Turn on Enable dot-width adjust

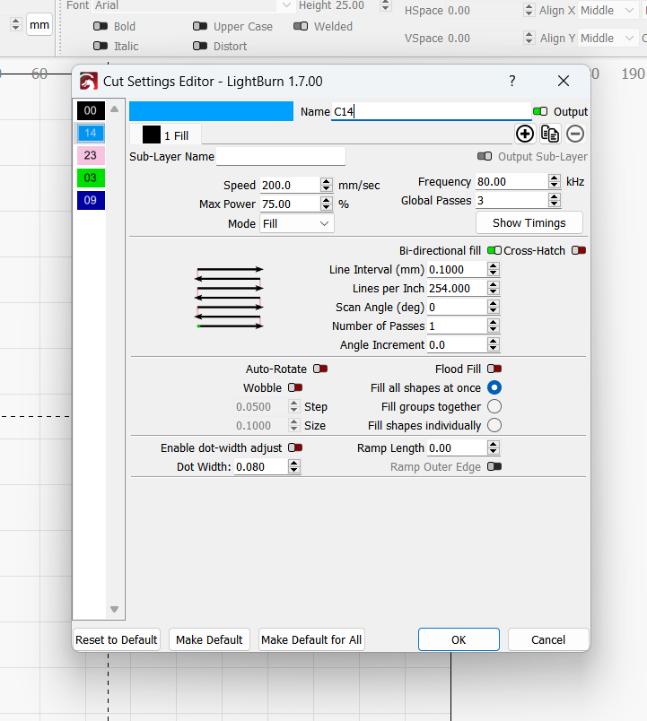(x=295, y=447)
